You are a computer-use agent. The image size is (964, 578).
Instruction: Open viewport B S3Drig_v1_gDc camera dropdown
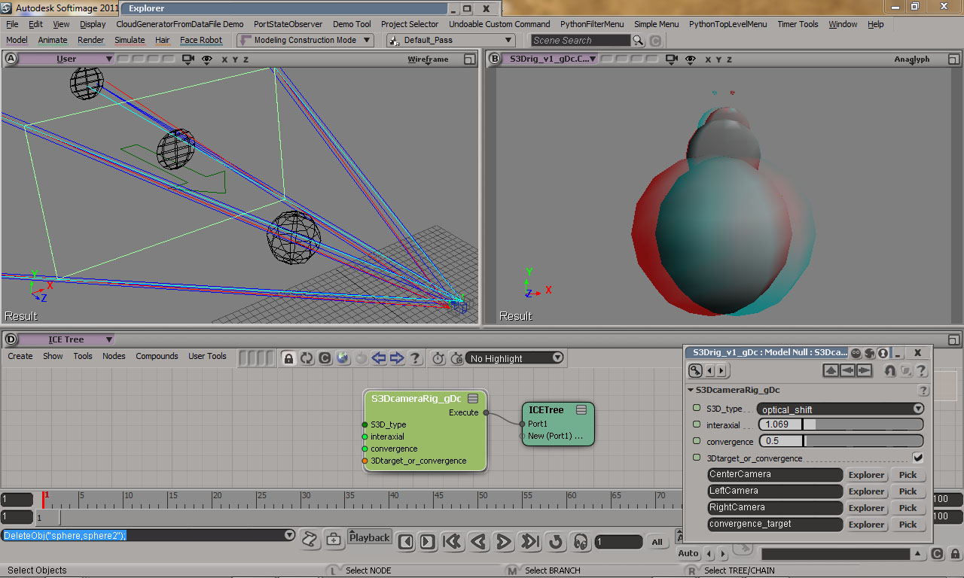point(551,59)
